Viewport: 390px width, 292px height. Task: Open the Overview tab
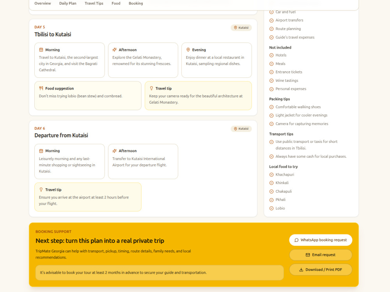point(43,3)
